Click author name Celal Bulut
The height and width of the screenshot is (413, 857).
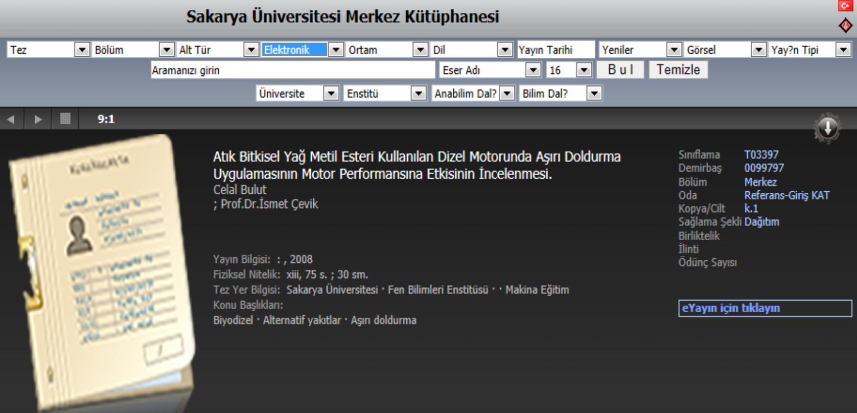(x=240, y=190)
